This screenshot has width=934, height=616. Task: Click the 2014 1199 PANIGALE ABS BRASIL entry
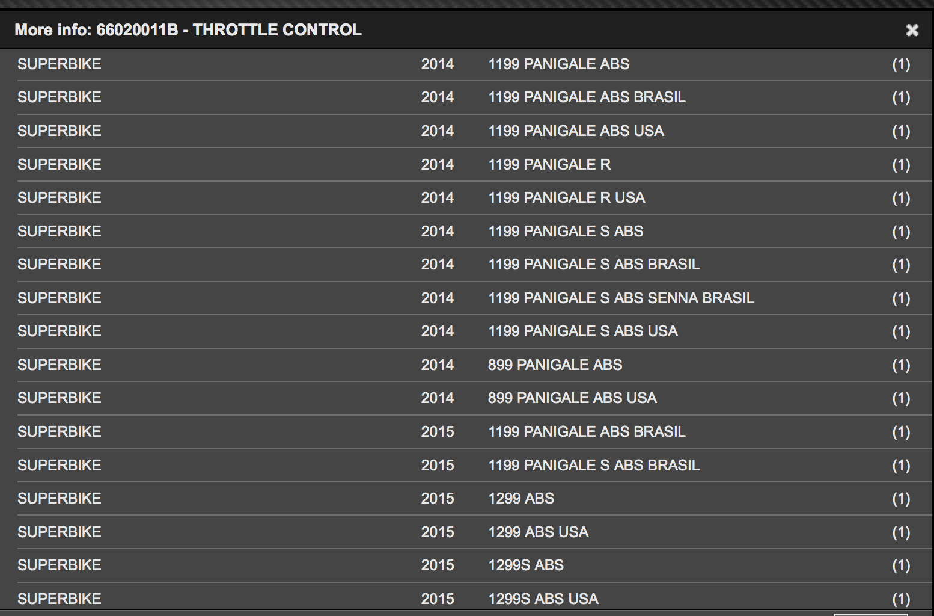(586, 97)
